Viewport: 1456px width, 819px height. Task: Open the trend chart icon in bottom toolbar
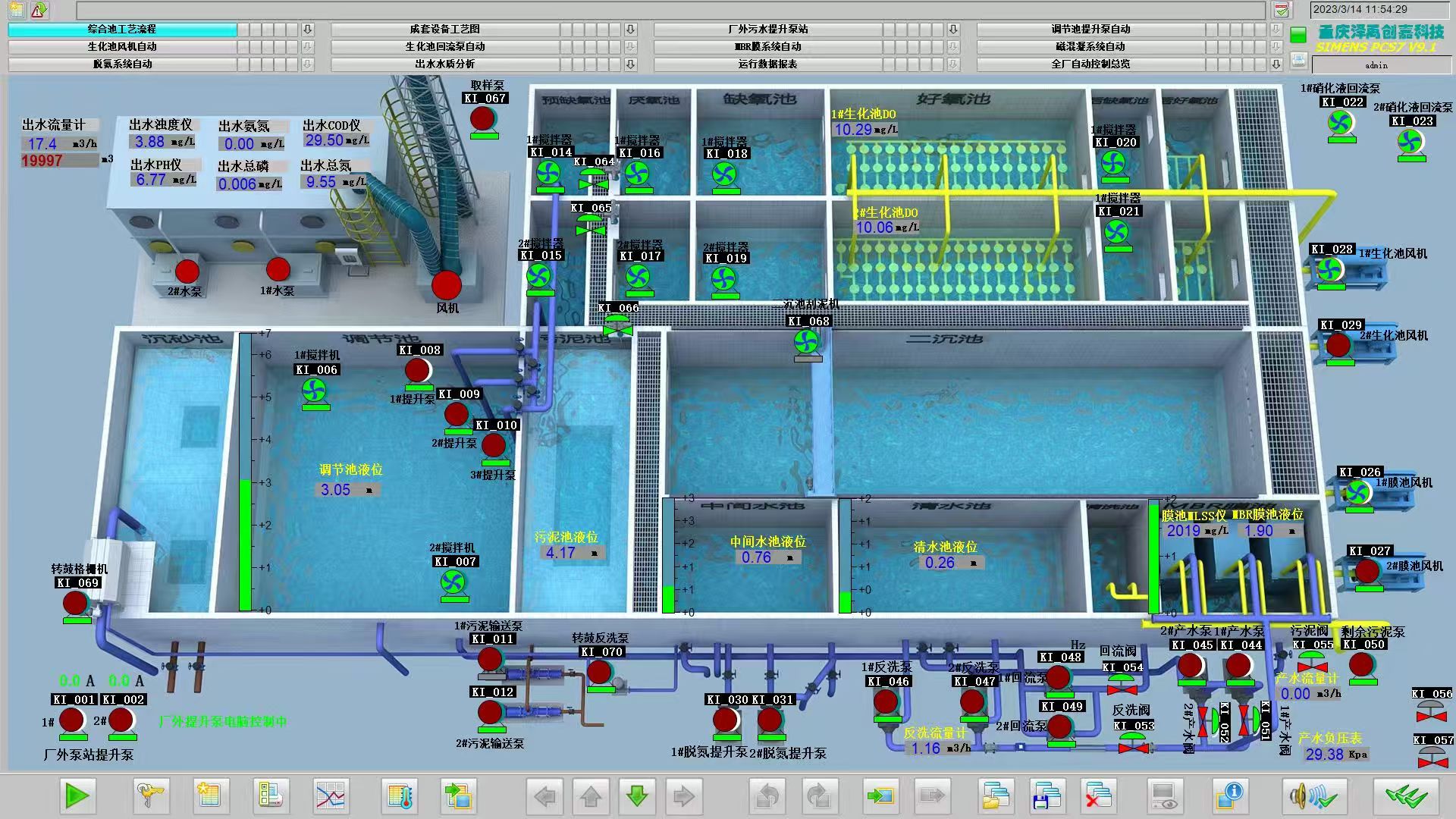[330, 795]
